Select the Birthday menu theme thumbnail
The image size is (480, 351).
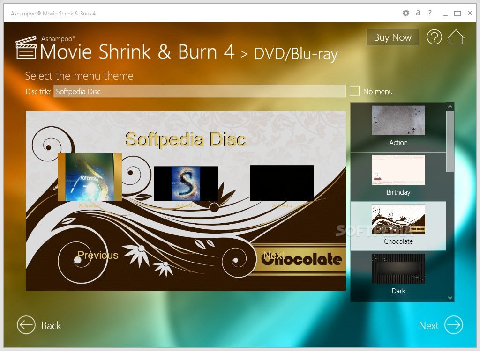click(398, 170)
